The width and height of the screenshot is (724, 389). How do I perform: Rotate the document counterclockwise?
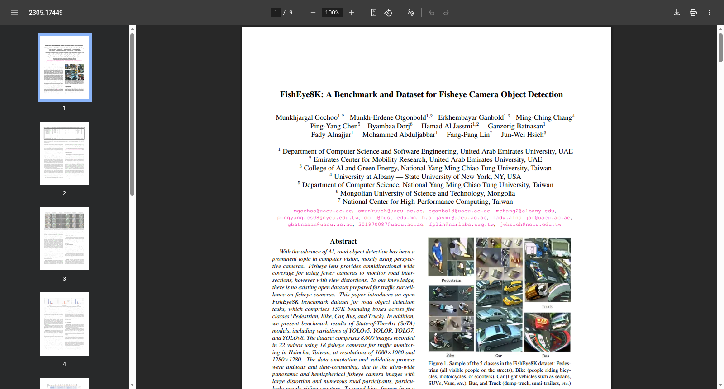click(388, 13)
